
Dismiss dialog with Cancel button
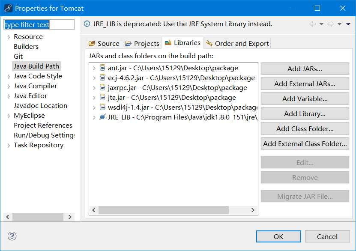tap(327, 236)
